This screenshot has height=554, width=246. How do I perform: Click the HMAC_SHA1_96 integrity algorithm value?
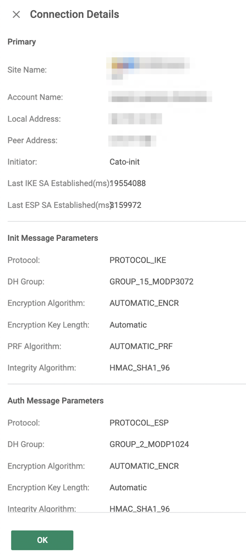click(139, 368)
